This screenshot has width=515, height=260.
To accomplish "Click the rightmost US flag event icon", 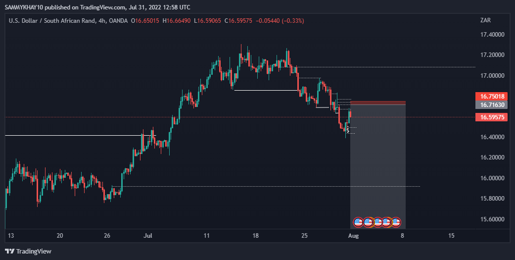I will [396, 221].
